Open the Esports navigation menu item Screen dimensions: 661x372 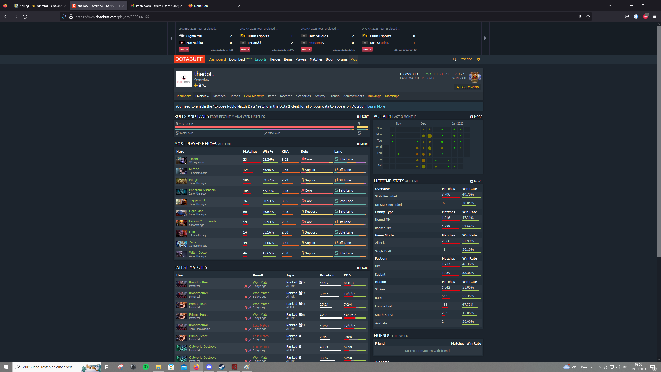(261, 59)
